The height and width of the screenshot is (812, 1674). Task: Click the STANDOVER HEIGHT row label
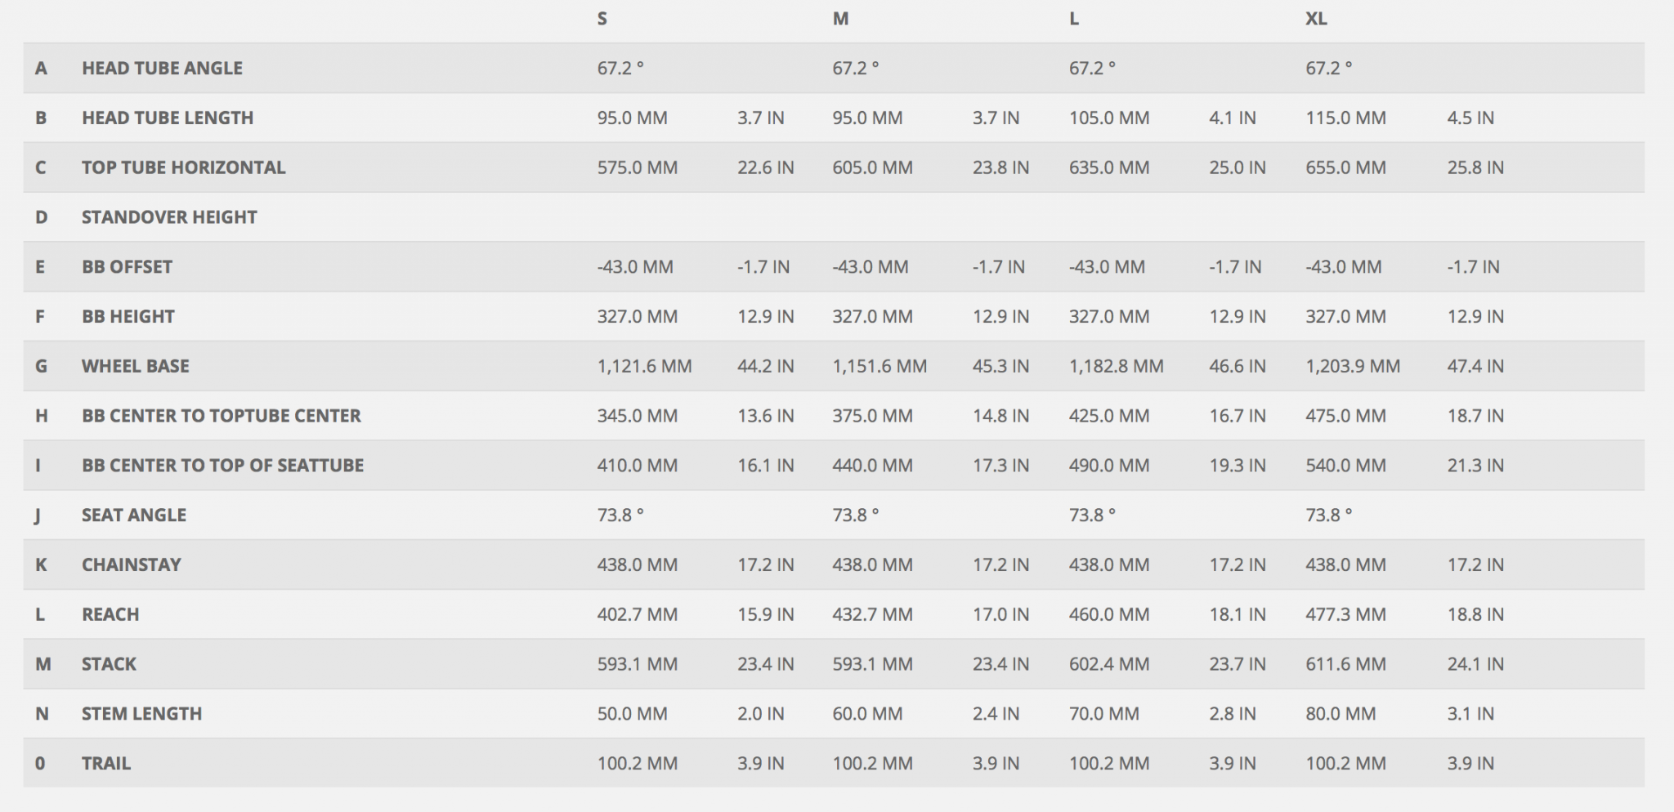pos(169,217)
